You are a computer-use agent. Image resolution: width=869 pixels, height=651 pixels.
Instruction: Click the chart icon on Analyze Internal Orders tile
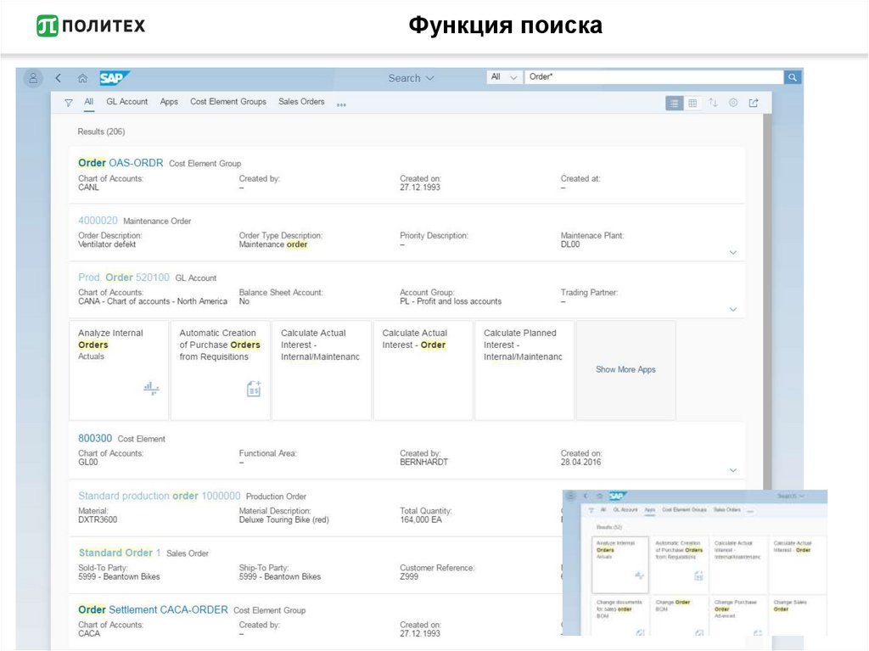(151, 389)
